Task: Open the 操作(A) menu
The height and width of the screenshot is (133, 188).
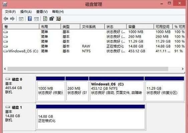Action: click(x=26, y=12)
